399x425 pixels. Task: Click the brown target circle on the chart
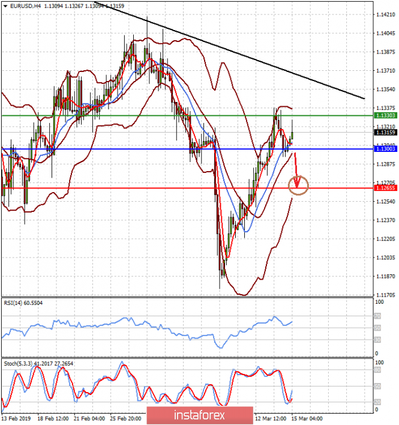[298, 185]
